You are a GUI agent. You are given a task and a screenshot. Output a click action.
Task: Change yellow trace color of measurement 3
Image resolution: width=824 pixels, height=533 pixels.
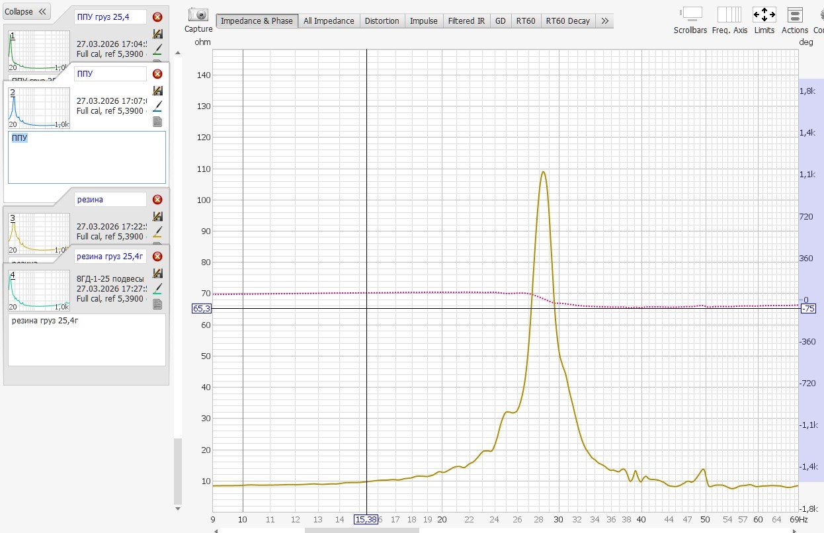157,231
